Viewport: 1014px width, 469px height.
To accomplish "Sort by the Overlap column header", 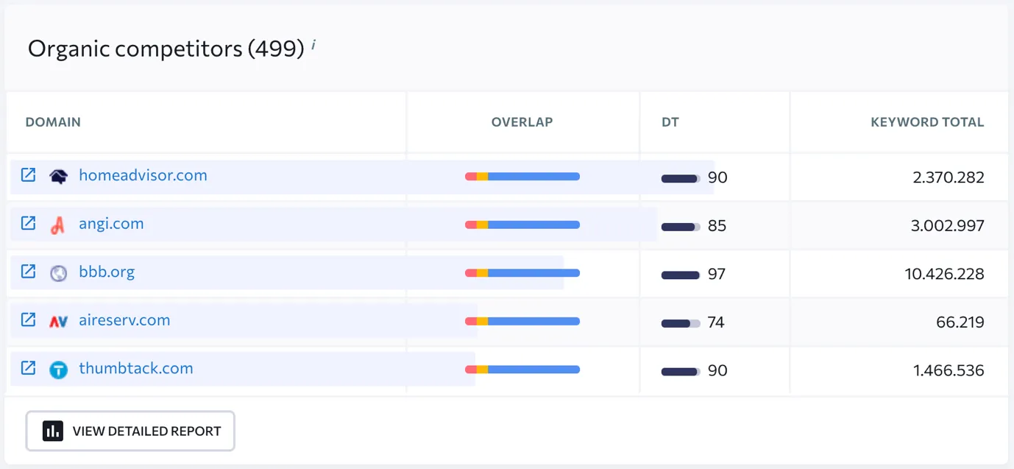I will [x=522, y=122].
